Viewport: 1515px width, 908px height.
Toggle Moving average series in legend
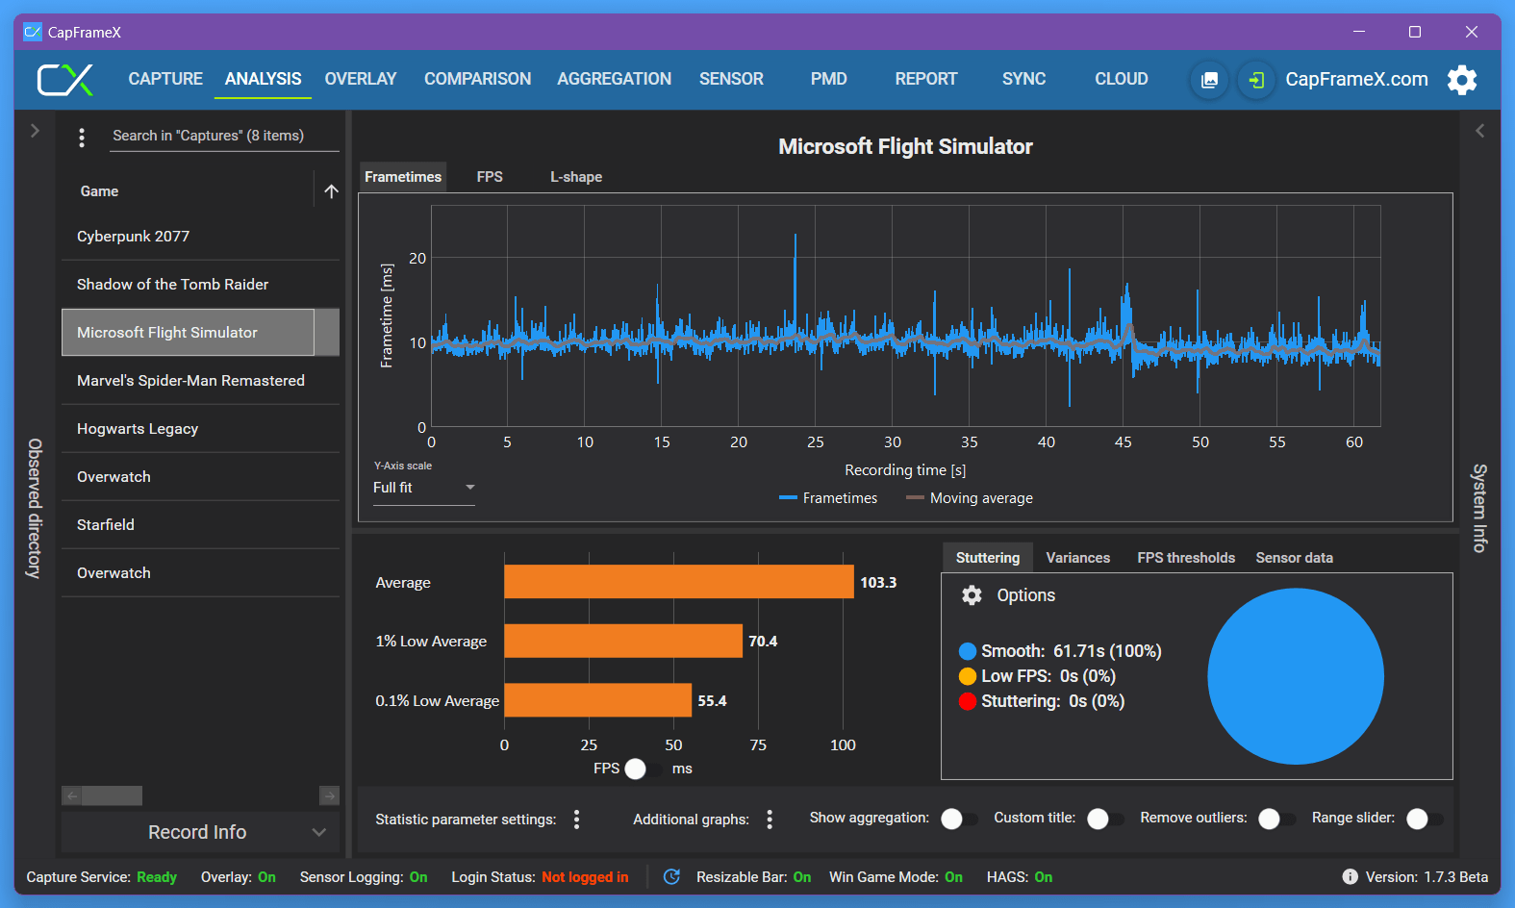pos(970,498)
